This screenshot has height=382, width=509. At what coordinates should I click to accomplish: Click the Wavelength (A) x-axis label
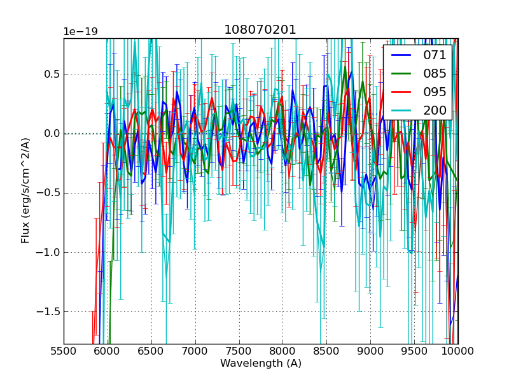point(261,364)
